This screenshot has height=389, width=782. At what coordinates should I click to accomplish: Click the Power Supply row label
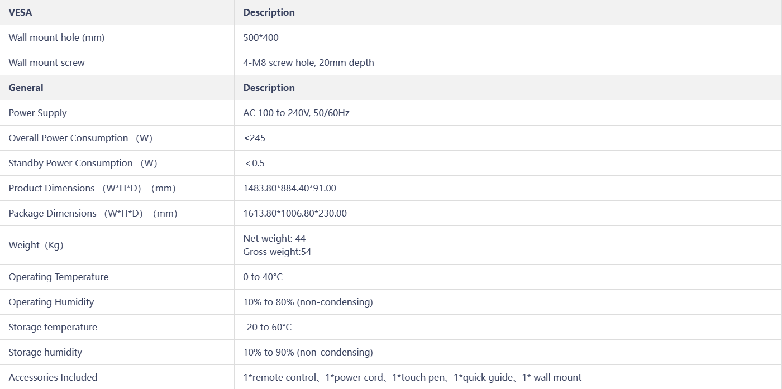pos(38,113)
